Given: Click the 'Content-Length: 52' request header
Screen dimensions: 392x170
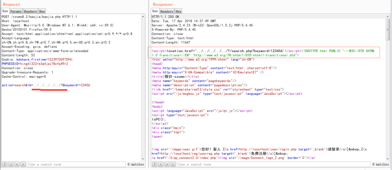Looking at the screenshot, I should 18,55.
